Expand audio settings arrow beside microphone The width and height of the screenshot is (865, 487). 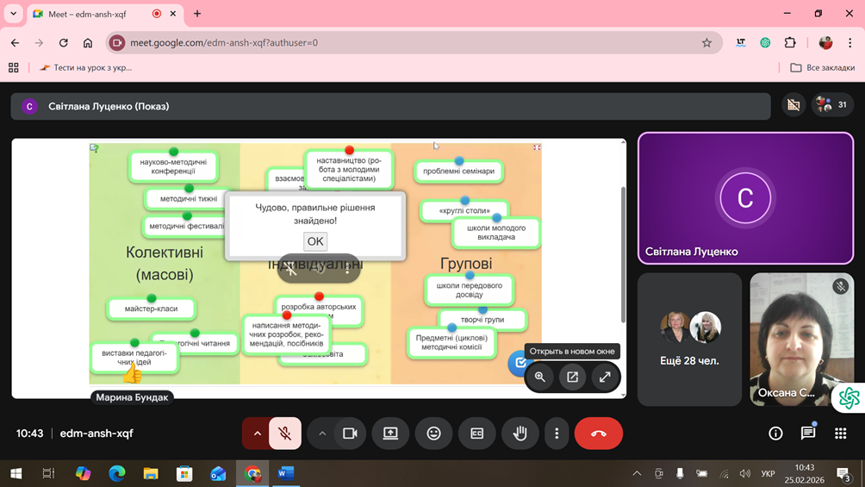pos(257,434)
